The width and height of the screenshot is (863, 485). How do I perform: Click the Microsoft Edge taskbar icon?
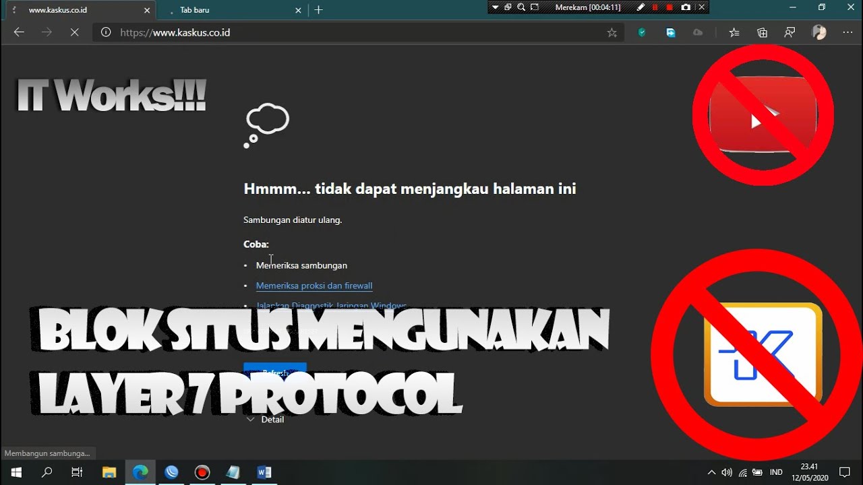140,472
